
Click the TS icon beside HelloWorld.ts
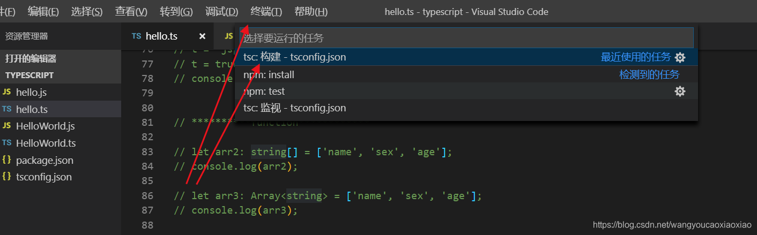click(x=6, y=143)
